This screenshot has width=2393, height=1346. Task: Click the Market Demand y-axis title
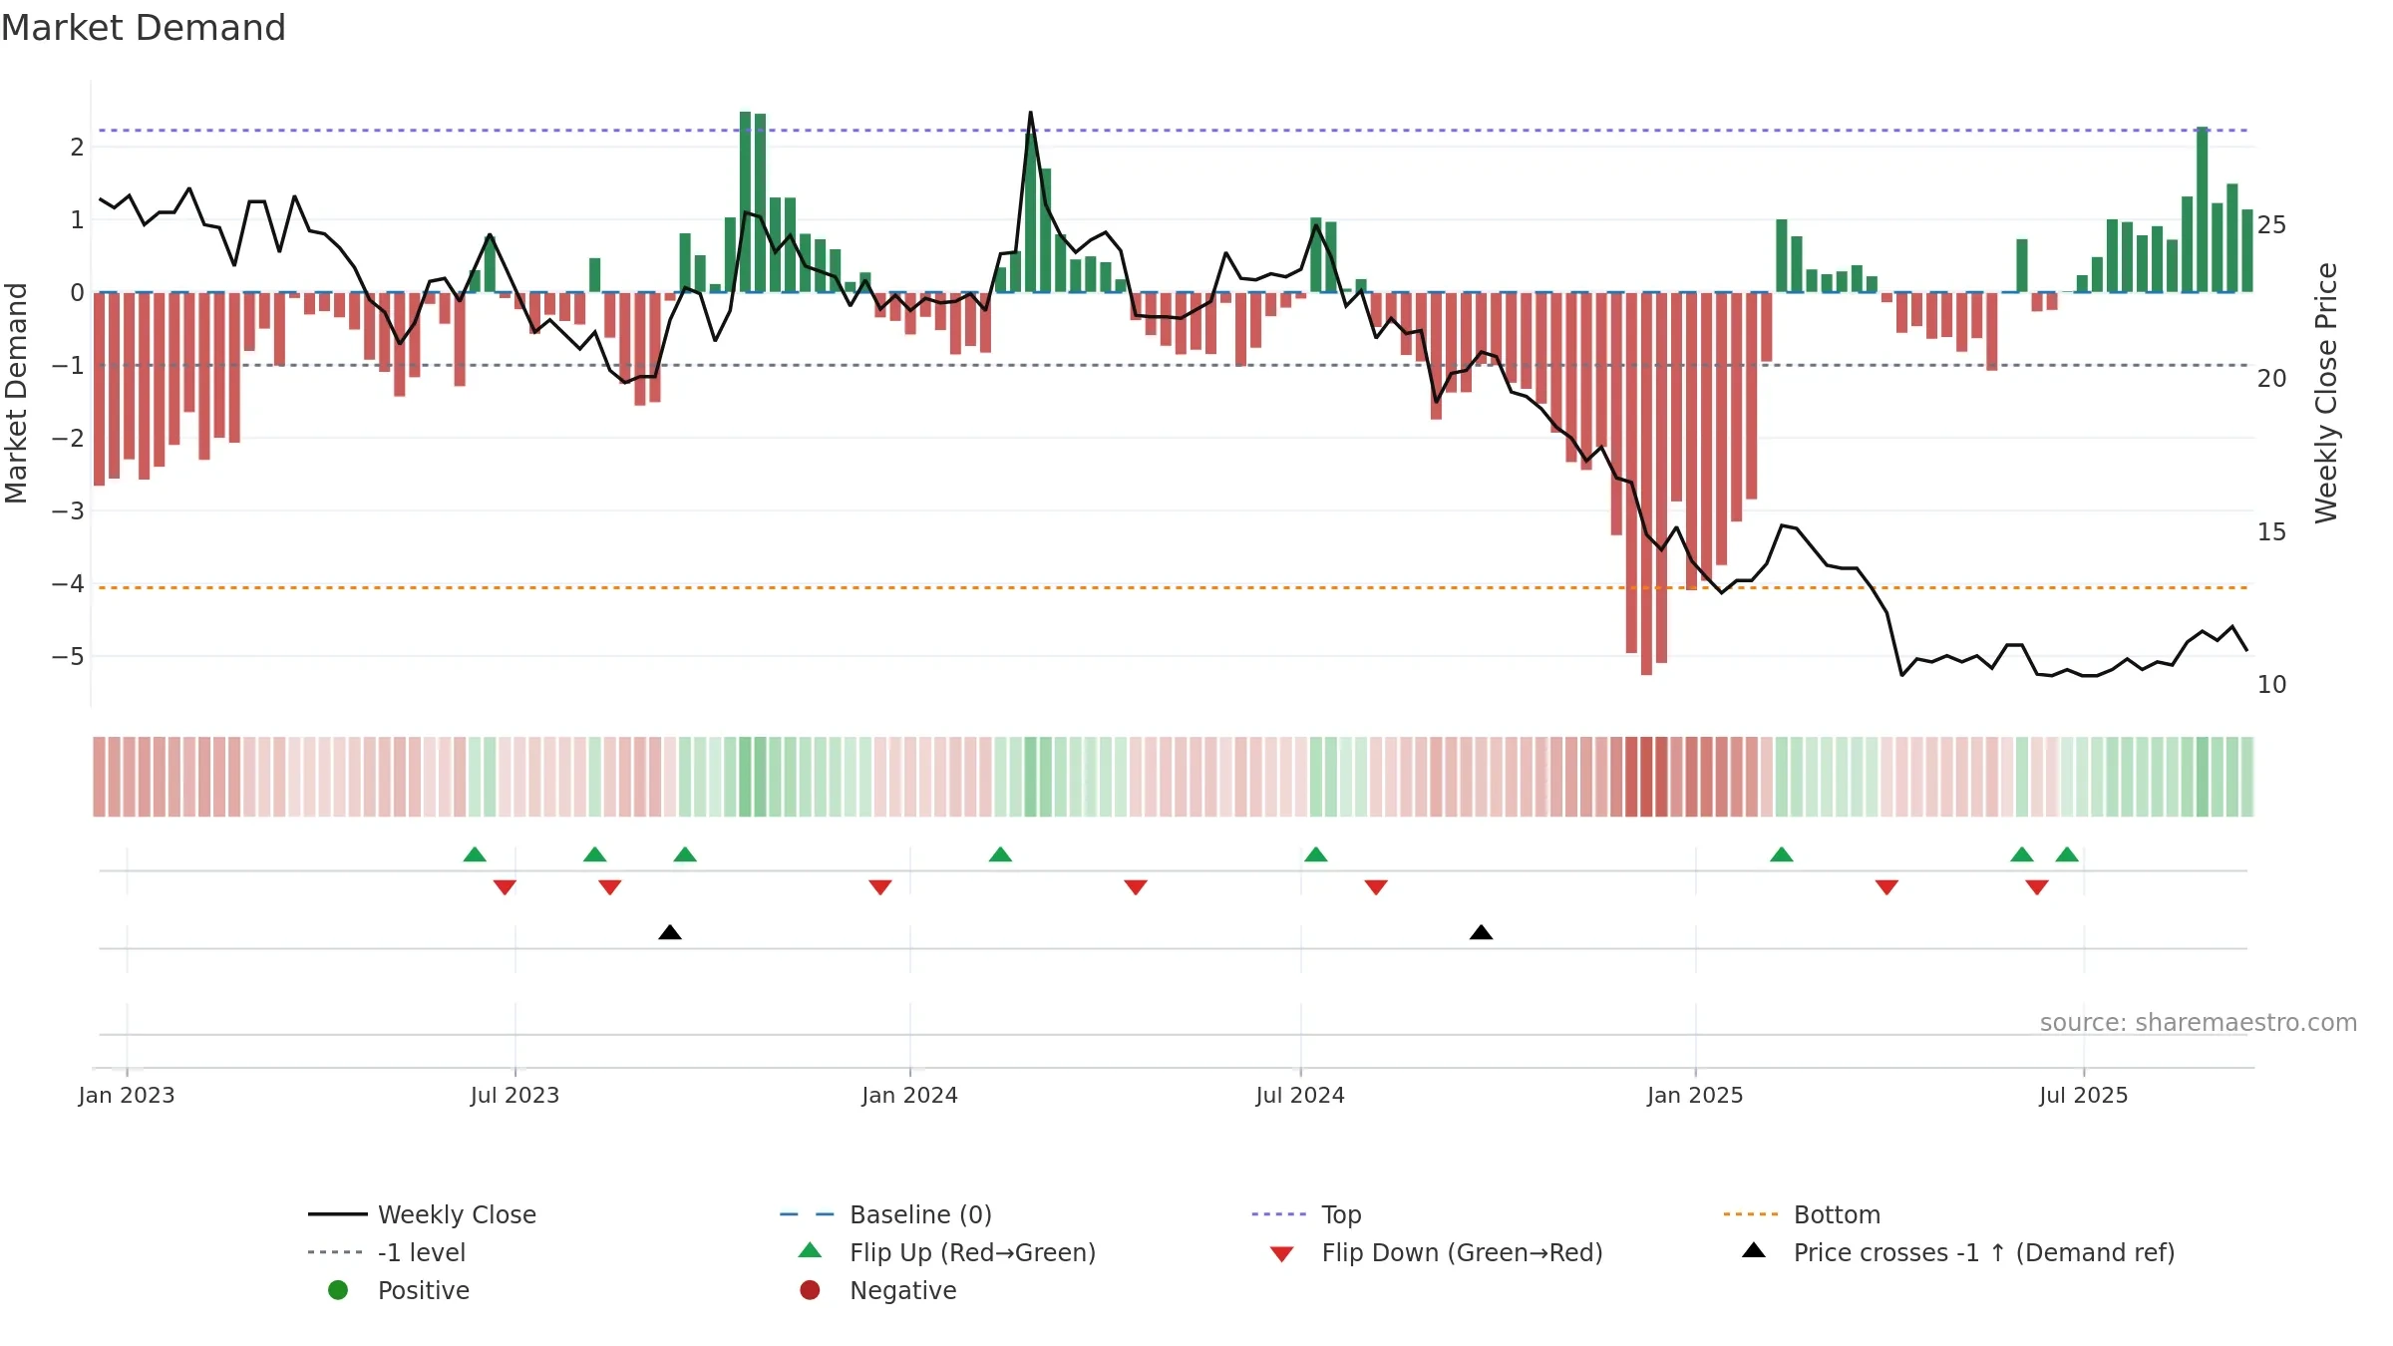click(x=16, y=393)
